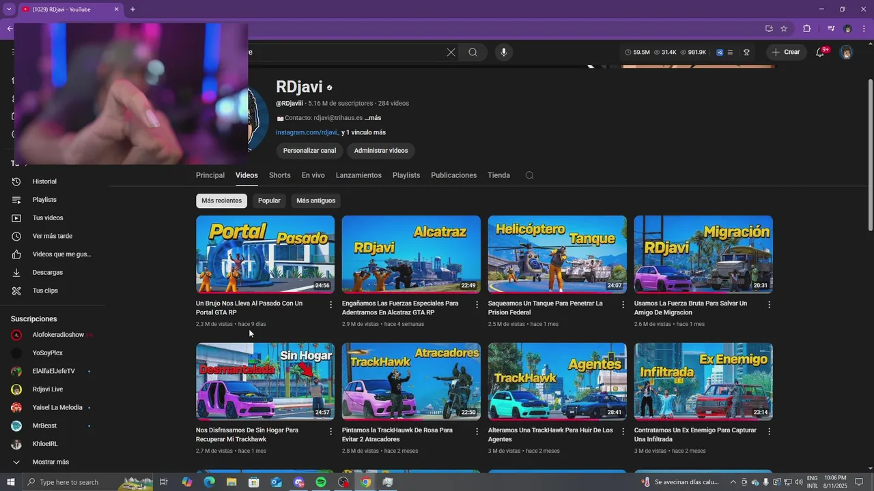The width and height of the screenshot is (874, 491).
Task: Open Microsoft Edge from the taskbar
Action: (x=209, y=482)
